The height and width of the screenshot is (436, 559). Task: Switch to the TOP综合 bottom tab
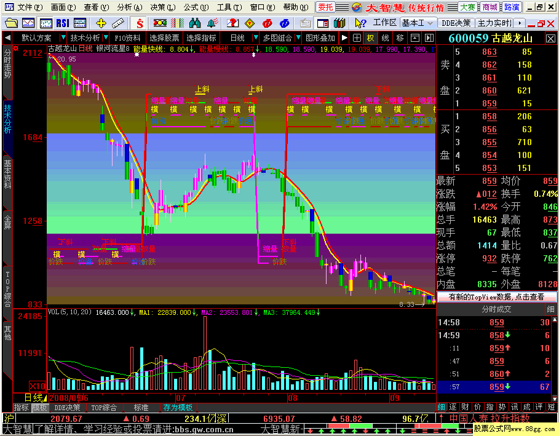click(104, 408)
